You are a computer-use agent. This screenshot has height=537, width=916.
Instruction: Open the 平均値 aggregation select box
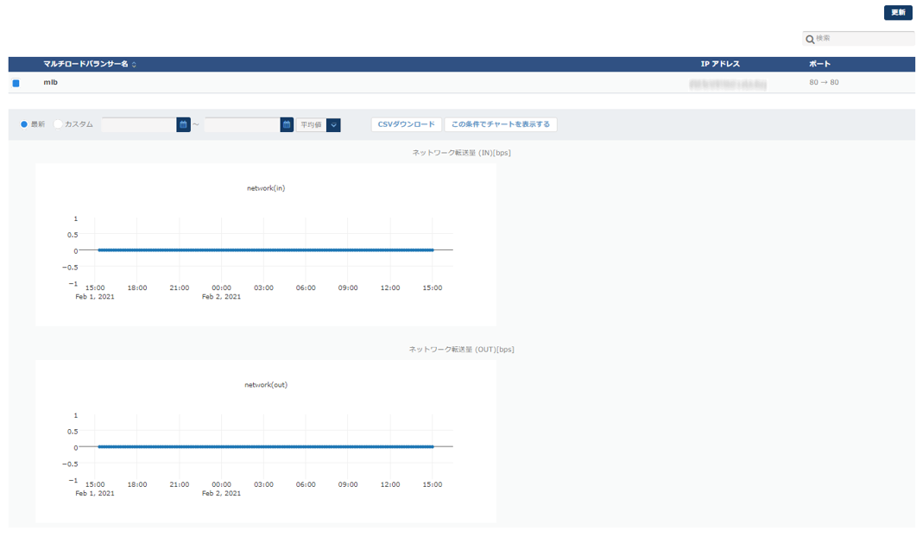coord(312,125)
